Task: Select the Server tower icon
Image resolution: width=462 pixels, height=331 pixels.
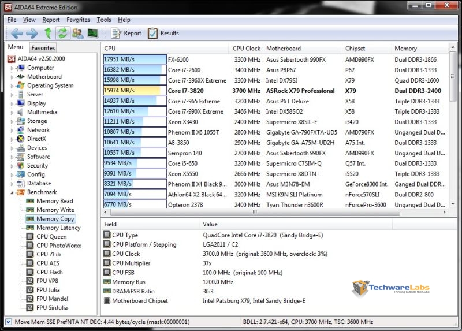Action: click(21, 94)
